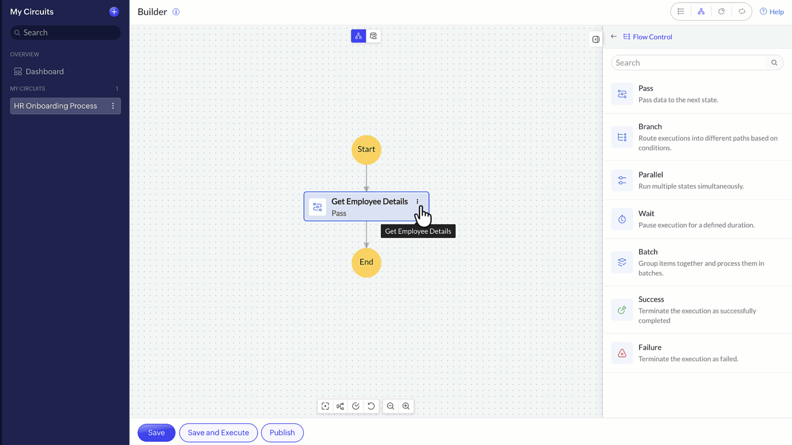Screen dimensions: 792x445
Task: Go back from the Flow Control panel
Action: click(614, 37)
